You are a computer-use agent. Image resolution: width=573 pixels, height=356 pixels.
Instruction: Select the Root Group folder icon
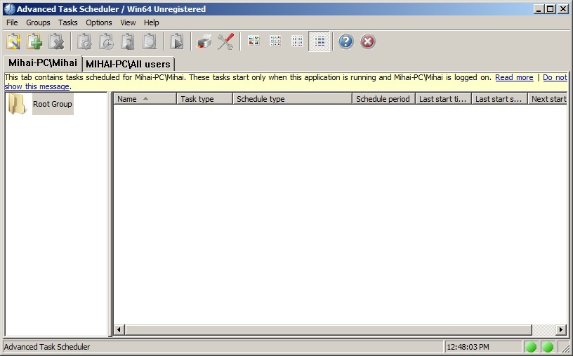[x=16, y=103]
